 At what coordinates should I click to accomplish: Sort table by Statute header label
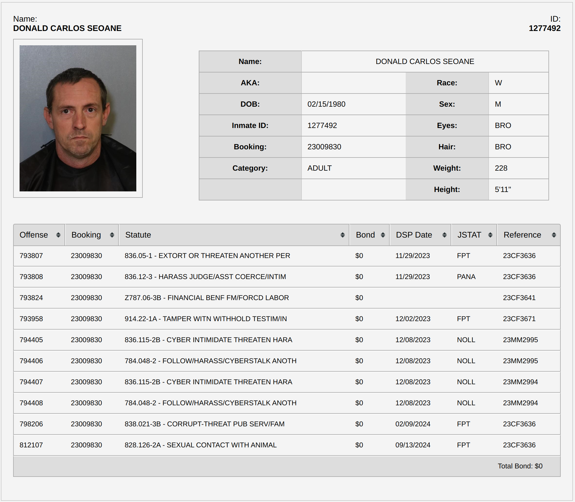[138, 235]
